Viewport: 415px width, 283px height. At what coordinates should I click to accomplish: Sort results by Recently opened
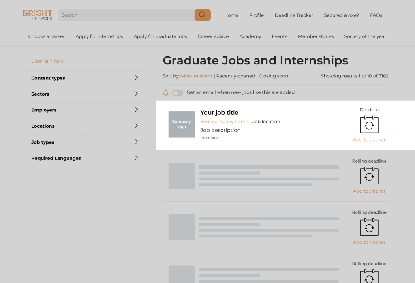click(235, 76)
